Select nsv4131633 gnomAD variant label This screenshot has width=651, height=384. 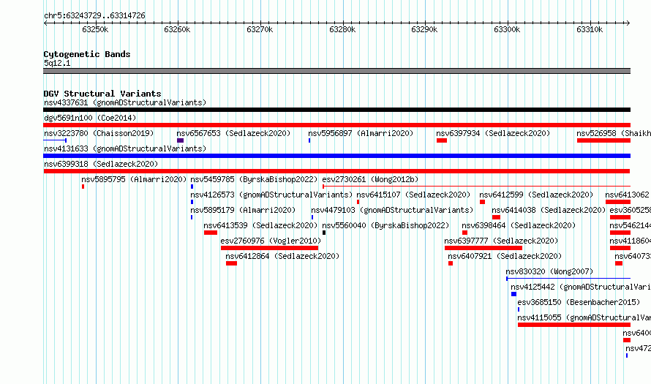point(125,148)
